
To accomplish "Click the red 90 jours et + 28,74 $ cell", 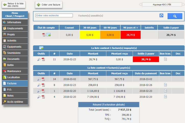I will 130,35.
